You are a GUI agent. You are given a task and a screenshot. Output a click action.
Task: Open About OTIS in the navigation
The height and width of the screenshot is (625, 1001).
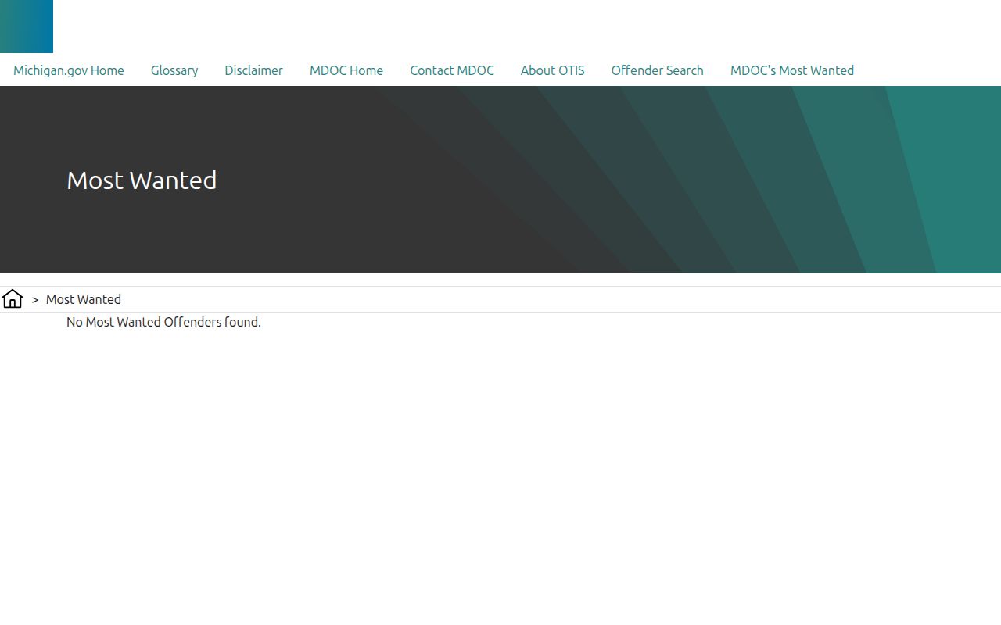tap(553, 70)
